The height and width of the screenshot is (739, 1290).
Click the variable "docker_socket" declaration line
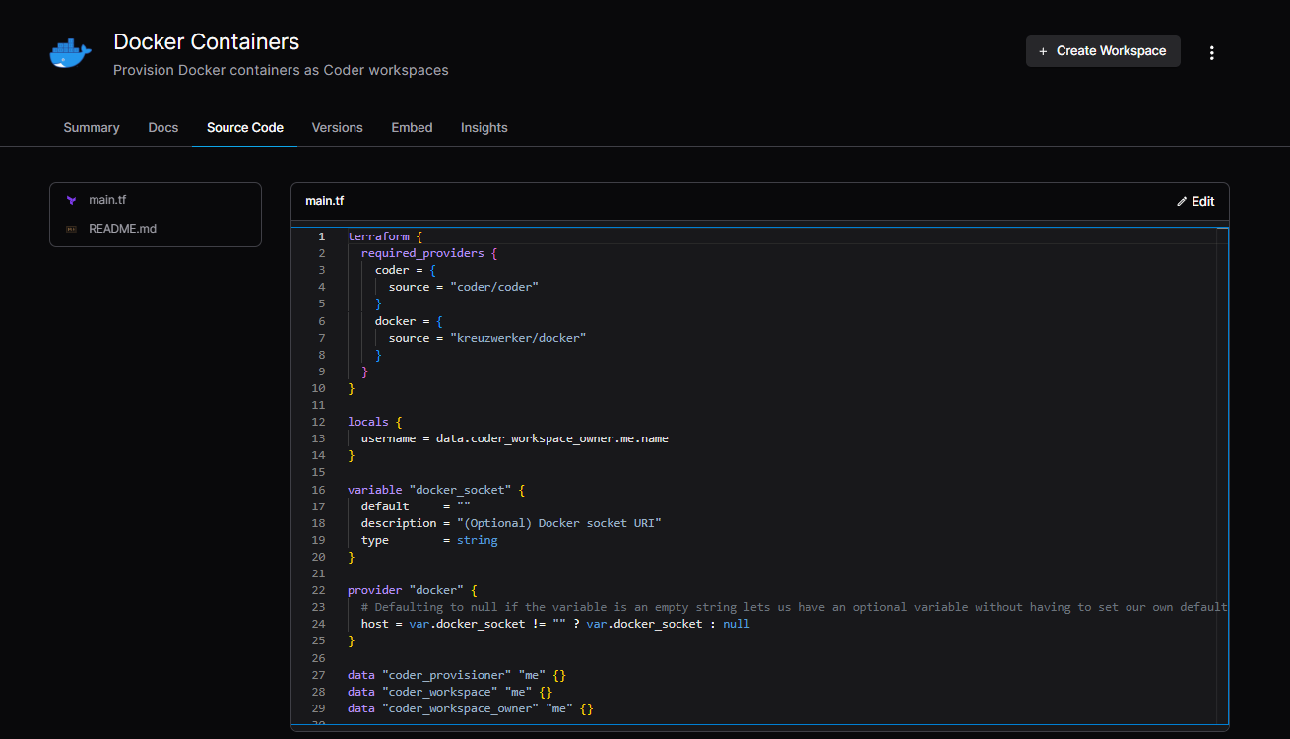436,490
